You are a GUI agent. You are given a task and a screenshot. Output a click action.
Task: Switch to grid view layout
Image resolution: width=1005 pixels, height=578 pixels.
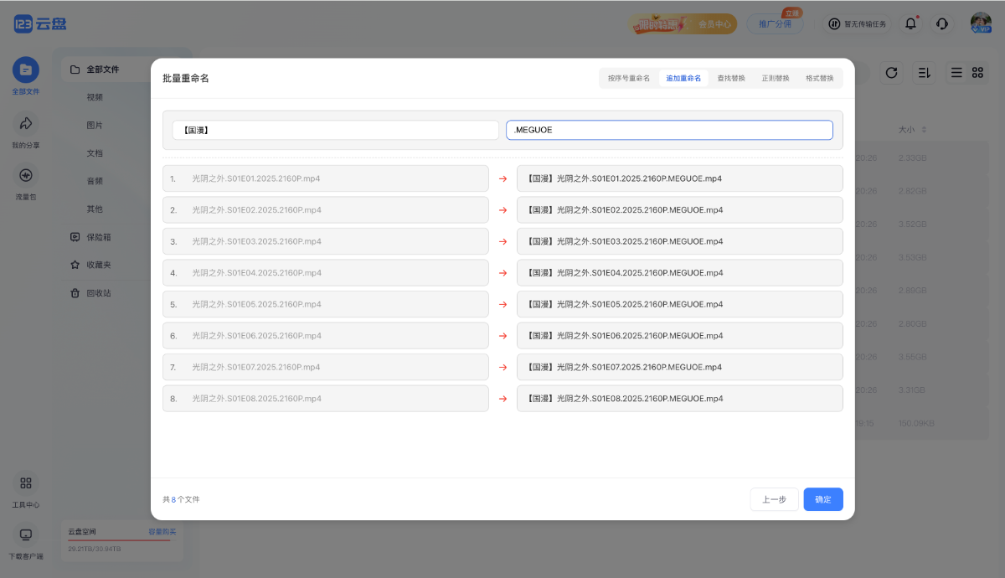(x=977, y=73)
